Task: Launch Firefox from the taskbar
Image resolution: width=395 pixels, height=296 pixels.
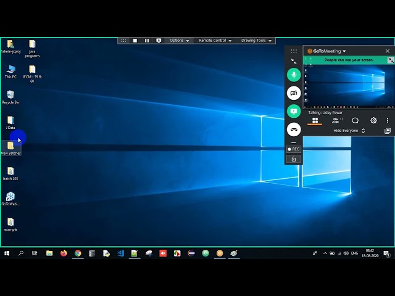Action: [64, 253]
